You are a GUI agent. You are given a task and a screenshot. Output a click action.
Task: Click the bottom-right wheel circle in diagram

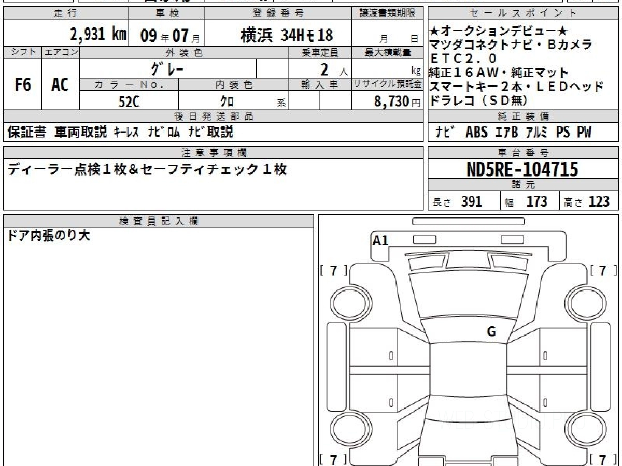pyautogui.click(x=583, y=430)
